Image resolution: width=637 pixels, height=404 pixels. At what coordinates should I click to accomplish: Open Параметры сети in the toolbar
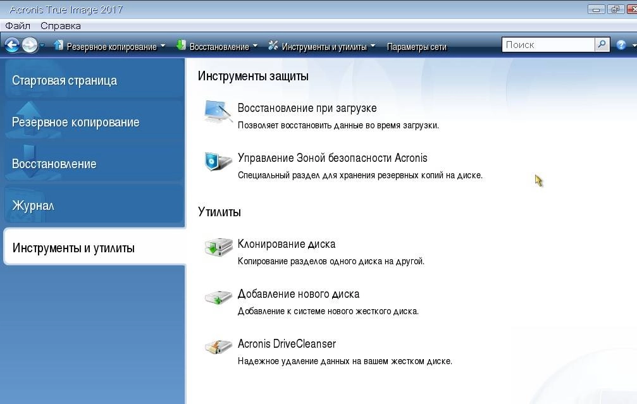click(x=416, y=47)
